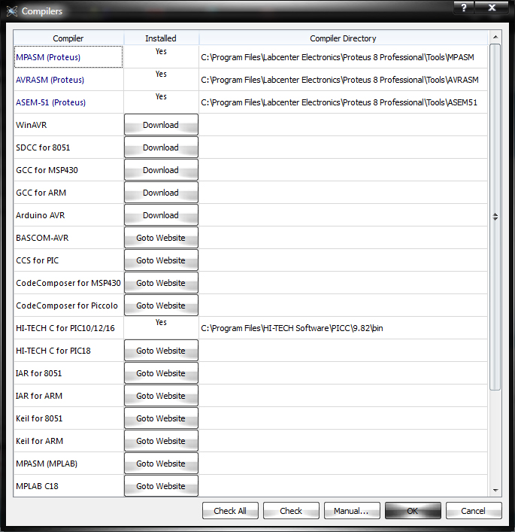
Task: Select the Keil for 8051 name
Action: click(x=39, y=418)
